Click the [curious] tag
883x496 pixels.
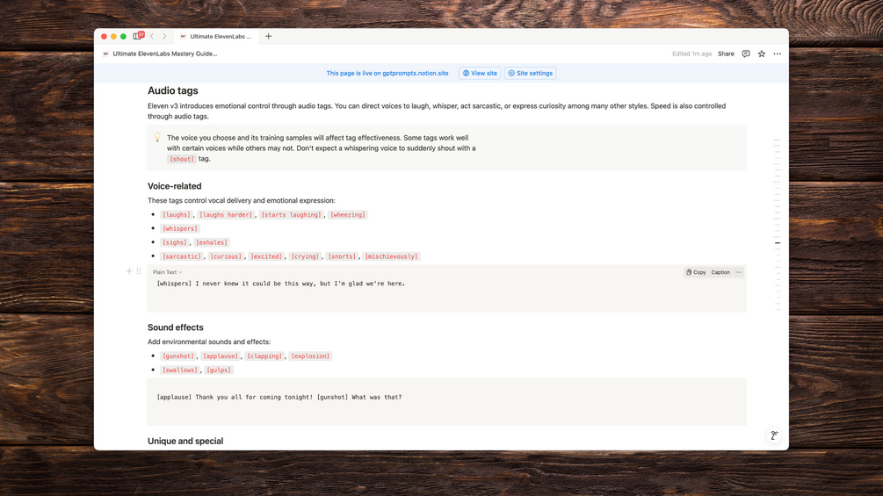[x=226, y=256]
